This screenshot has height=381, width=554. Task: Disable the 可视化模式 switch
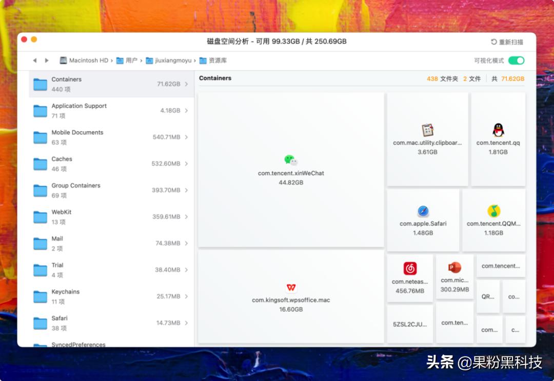click(516, 60)
